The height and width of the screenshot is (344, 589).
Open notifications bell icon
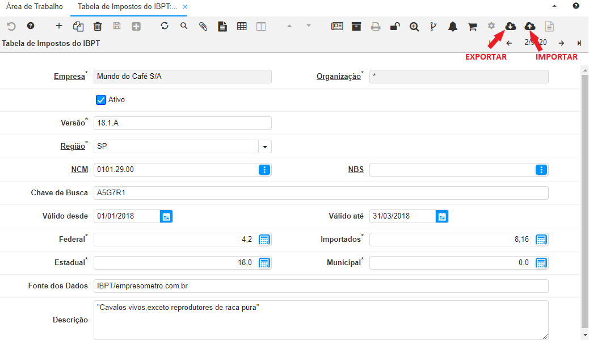[453, 26]
